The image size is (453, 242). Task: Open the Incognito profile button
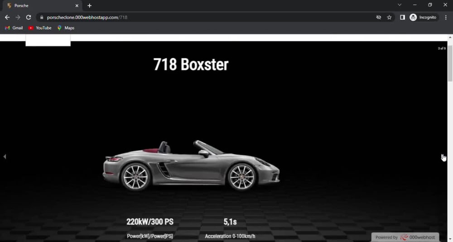[x=424, y=17]
